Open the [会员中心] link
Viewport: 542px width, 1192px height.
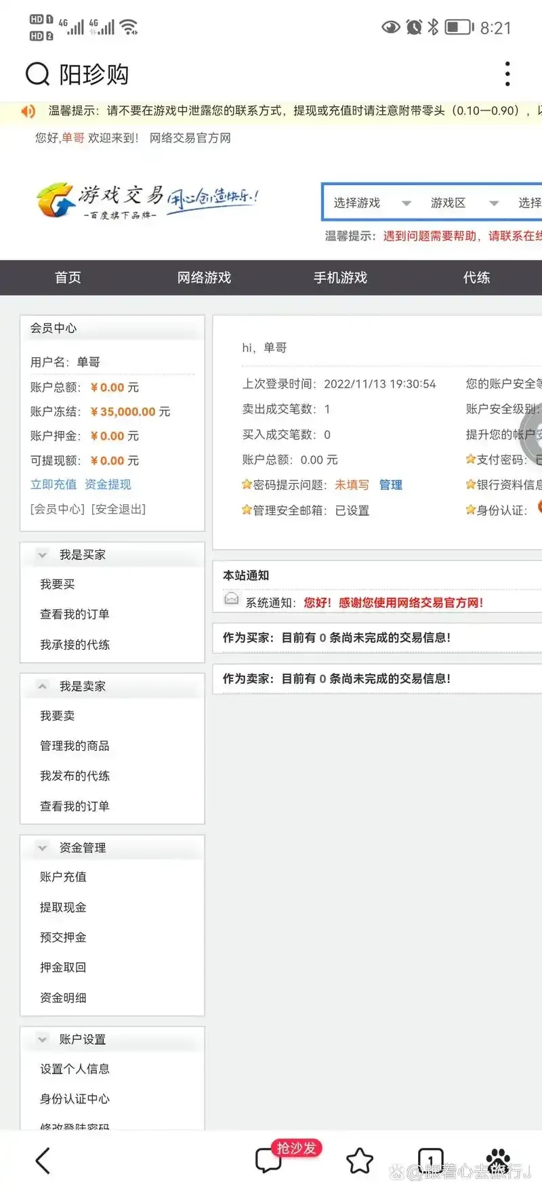[x=58, y=509]
